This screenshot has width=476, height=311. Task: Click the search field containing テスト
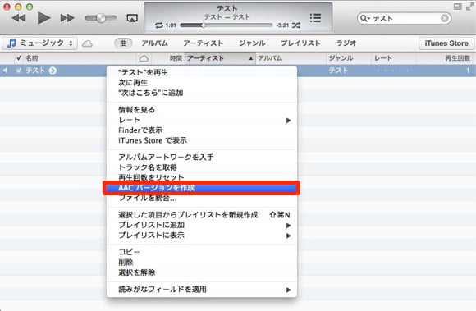pos(404,19)
